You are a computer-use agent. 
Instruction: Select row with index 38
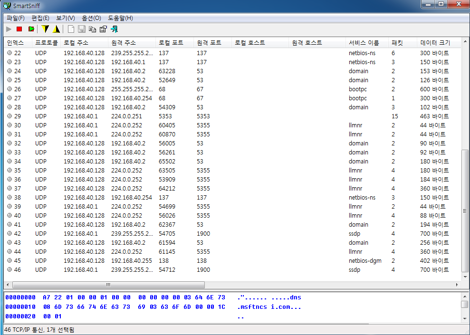[x=232, y=198]
